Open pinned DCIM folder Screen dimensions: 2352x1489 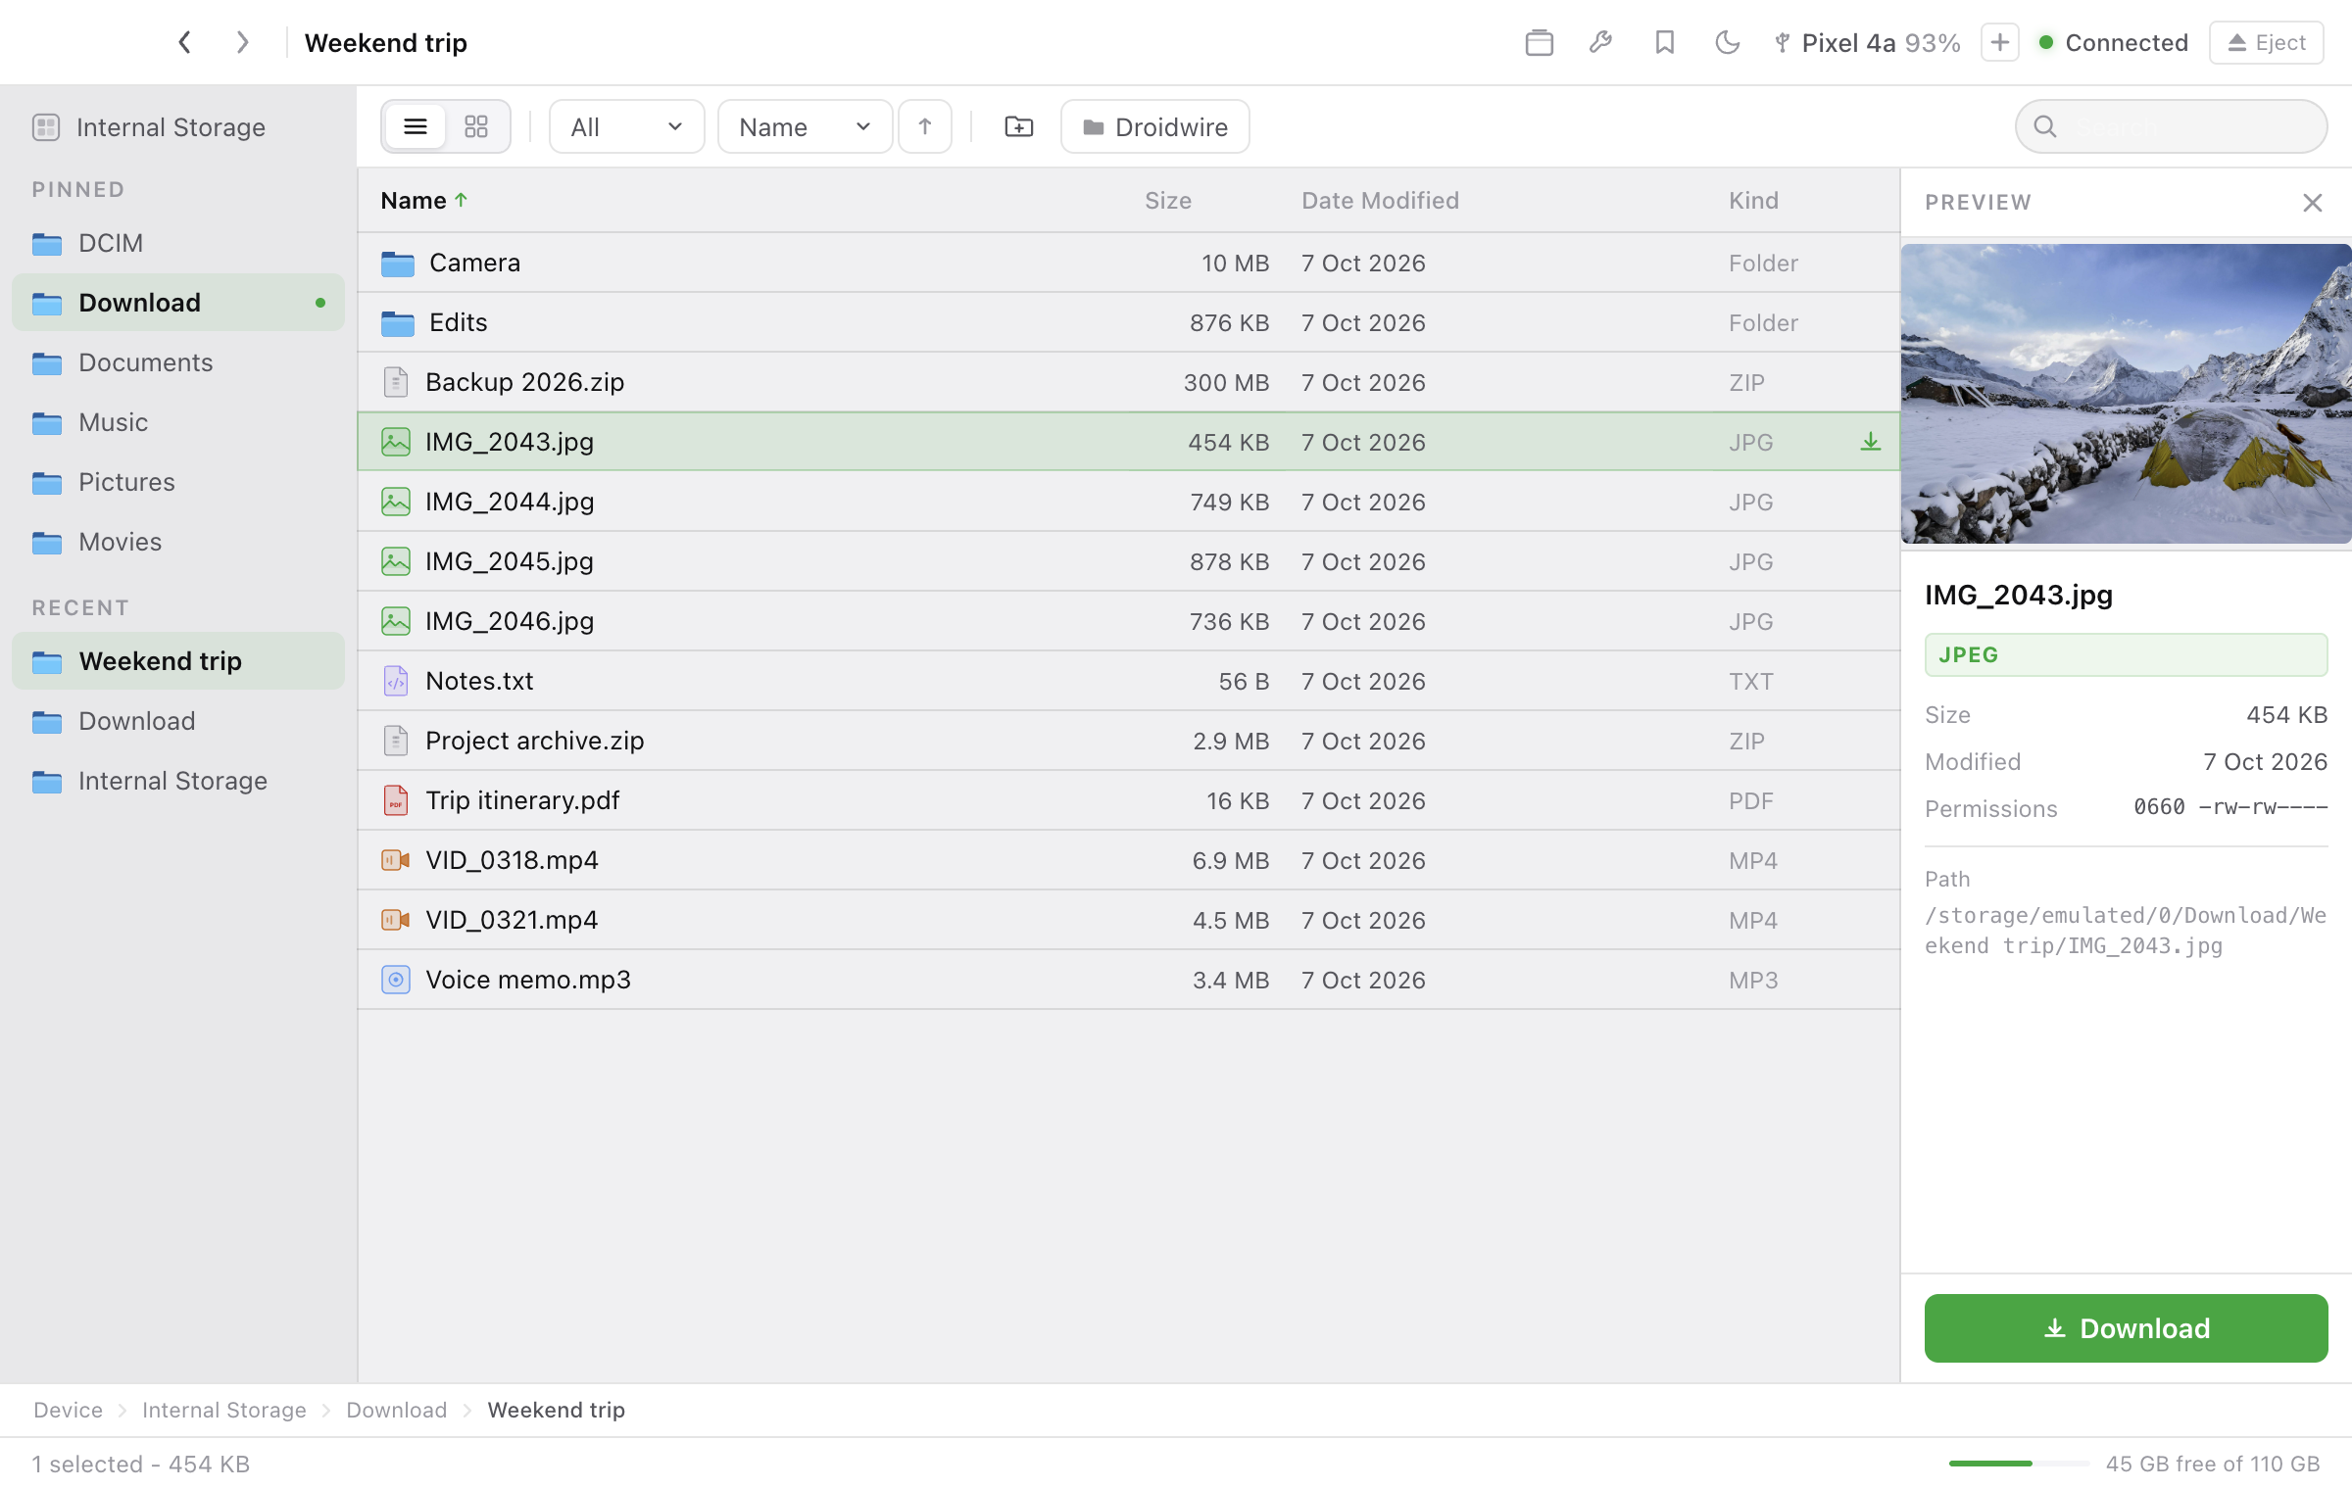179,243
